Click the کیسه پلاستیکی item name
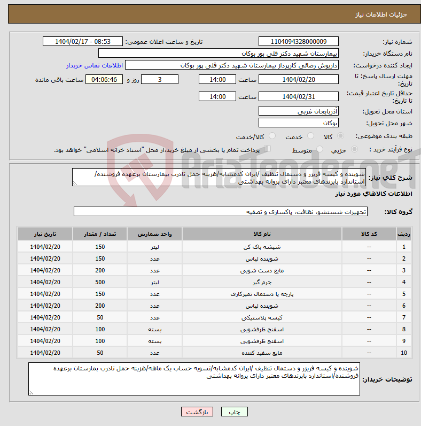Viewport: 421px width, 426px height. pyautogui.click(x=262, y=317)
